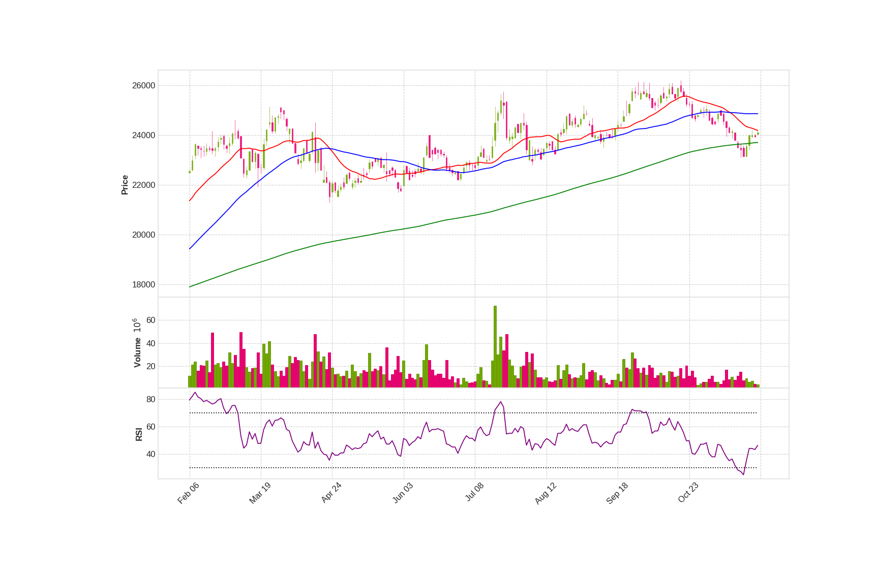Click the 18000 price axis value

144,284
